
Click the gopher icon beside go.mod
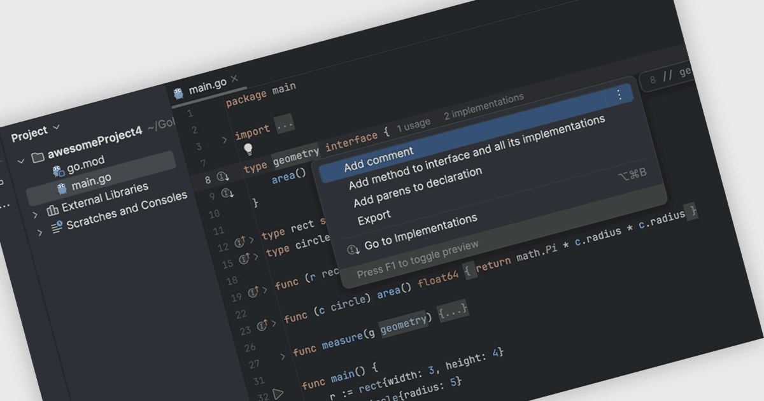click(x=59, y=170)
